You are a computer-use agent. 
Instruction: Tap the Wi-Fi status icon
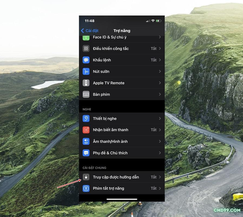click(x=153, y=21)
